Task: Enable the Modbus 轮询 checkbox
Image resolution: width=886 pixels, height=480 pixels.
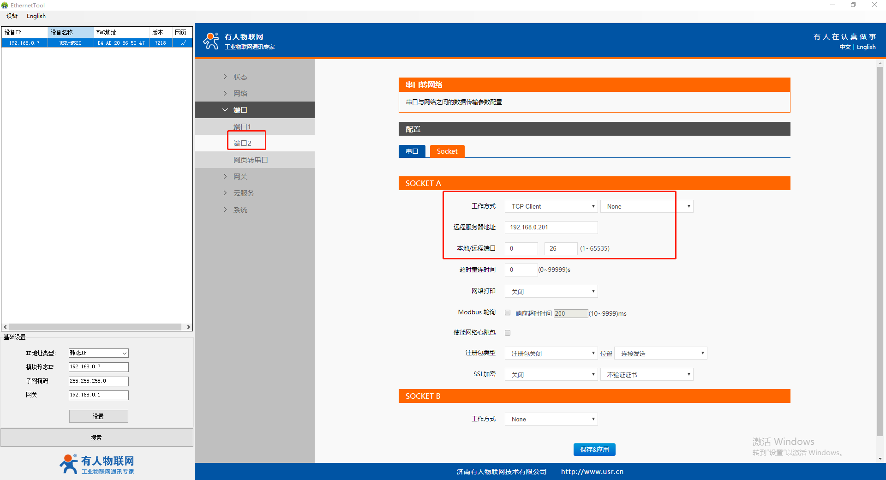Action: [508, 312]
